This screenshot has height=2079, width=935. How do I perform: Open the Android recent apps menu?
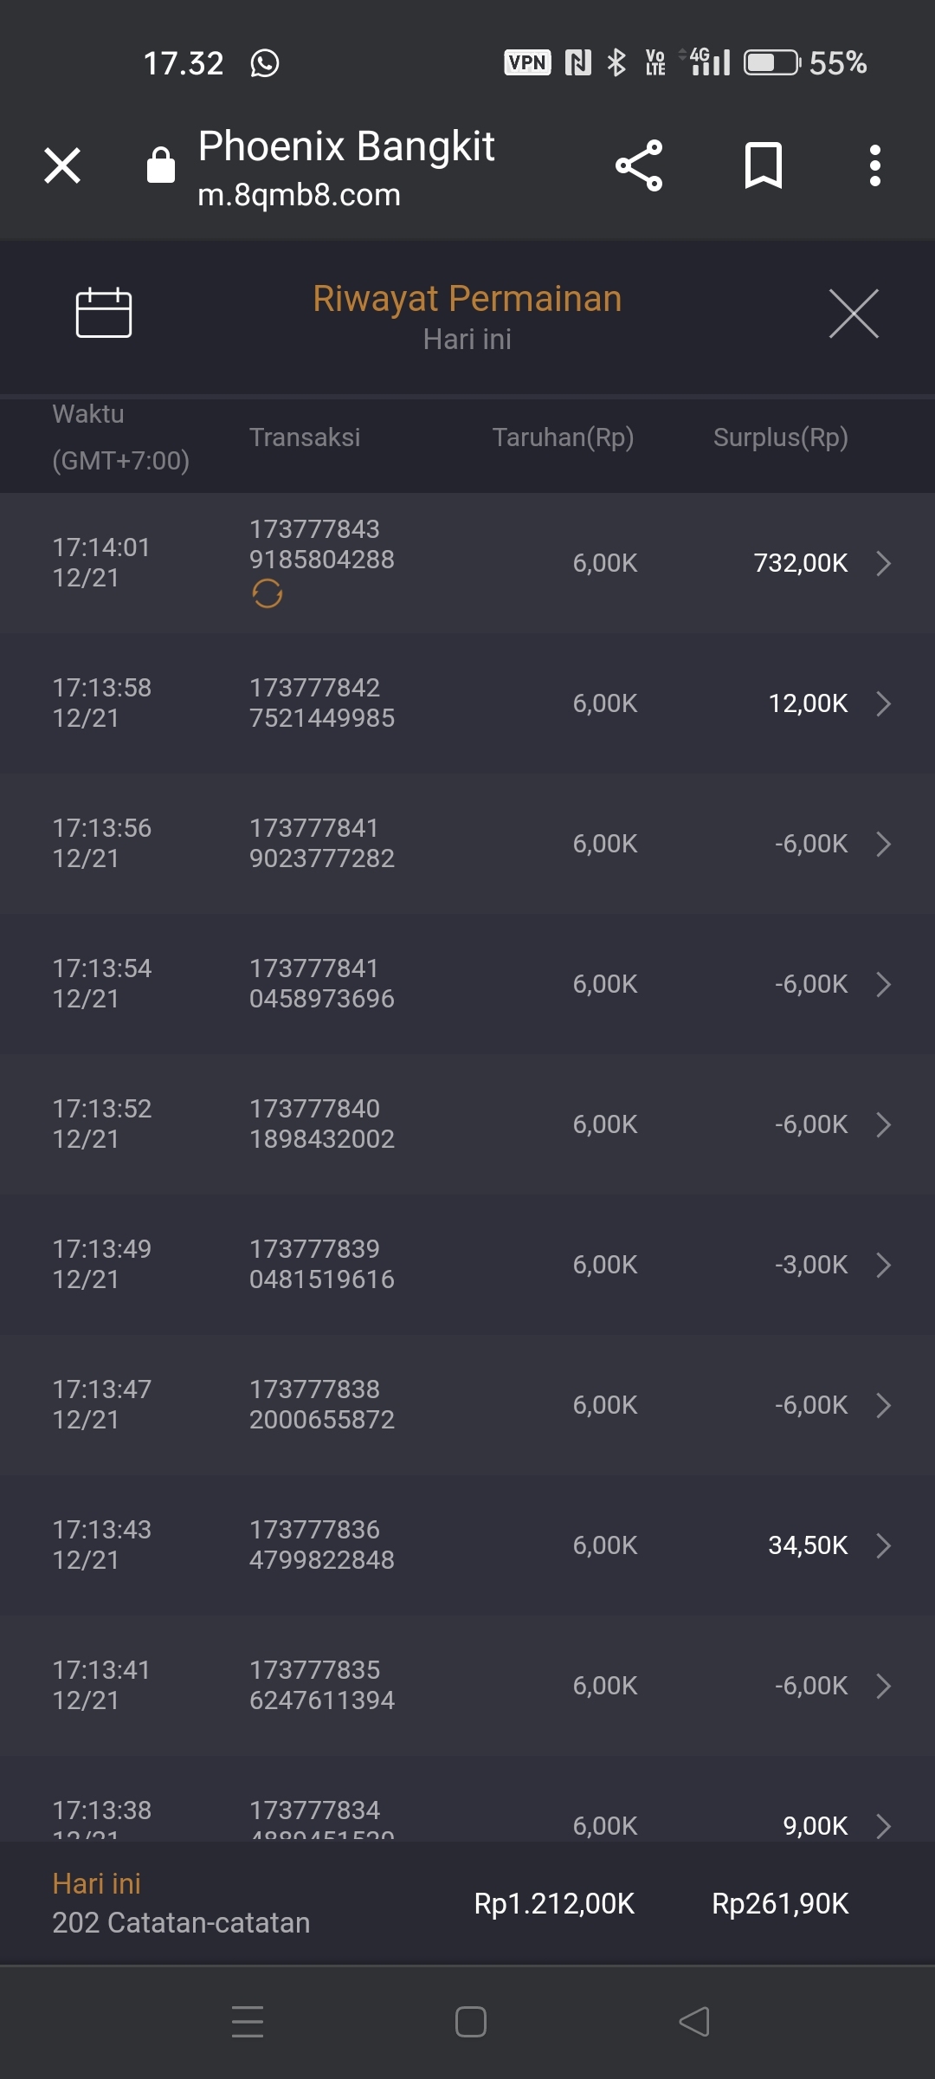click(x=248, y=2022)
